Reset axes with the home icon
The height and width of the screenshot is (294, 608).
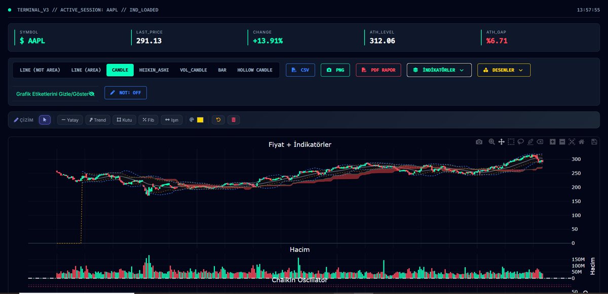(x=582, y=142)
